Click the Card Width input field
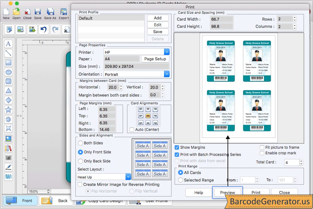The image size is (313, 209). (x=222, y=19)
